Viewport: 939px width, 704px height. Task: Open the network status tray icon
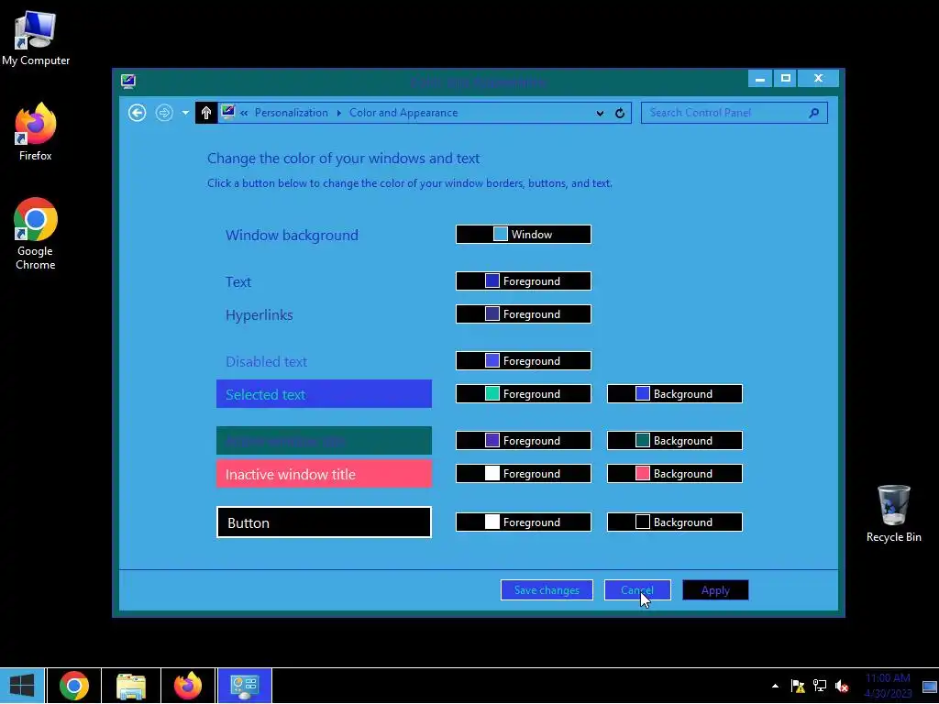click(x=820, y=686)
